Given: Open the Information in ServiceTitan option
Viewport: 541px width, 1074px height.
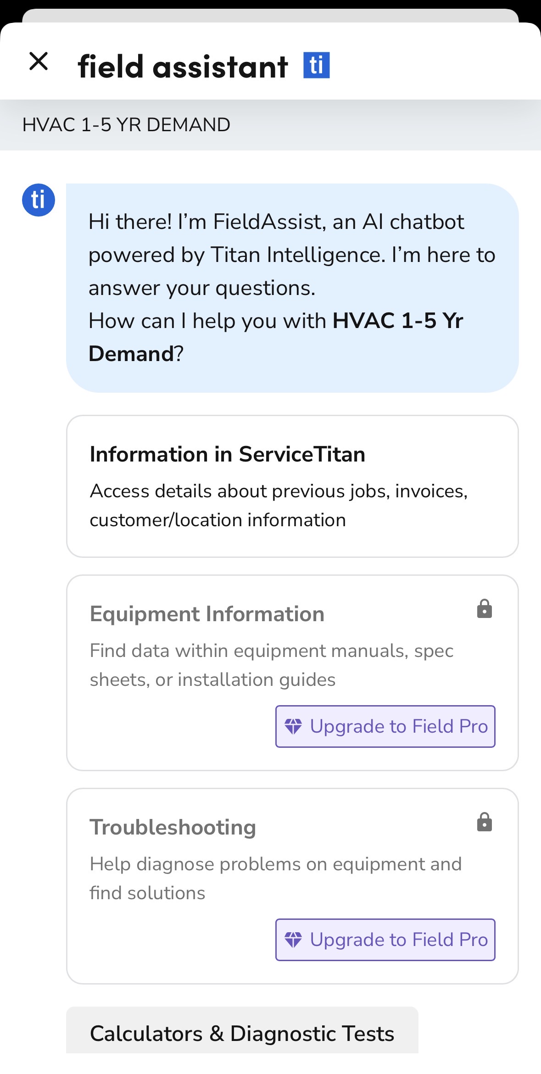Looking at the screenshot, I should pyautogui.click(x=292, y=486).
